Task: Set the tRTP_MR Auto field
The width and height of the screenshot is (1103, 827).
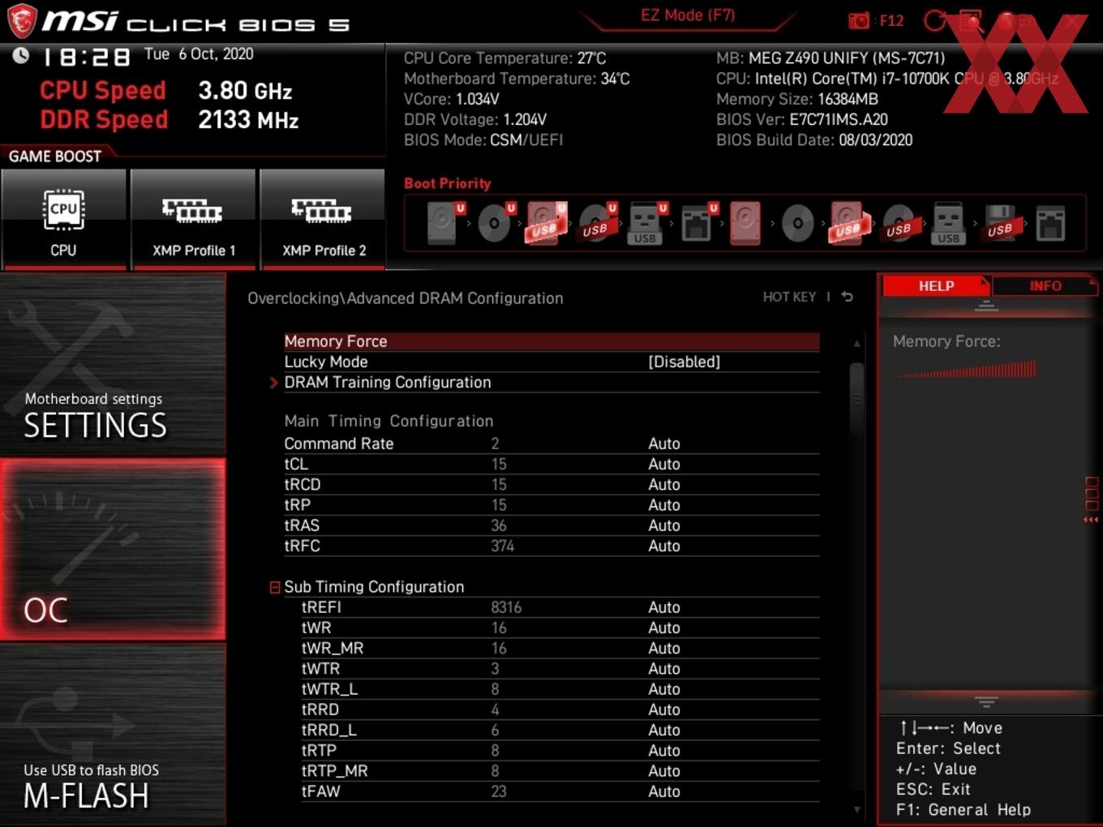Action: tap(664, 771)
